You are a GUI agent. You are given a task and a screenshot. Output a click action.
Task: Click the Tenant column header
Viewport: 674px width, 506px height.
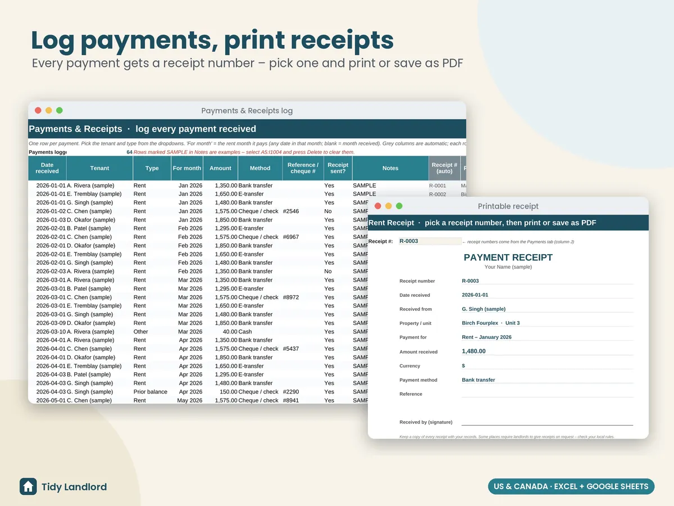pyautogui.click(x=100, y=168)
